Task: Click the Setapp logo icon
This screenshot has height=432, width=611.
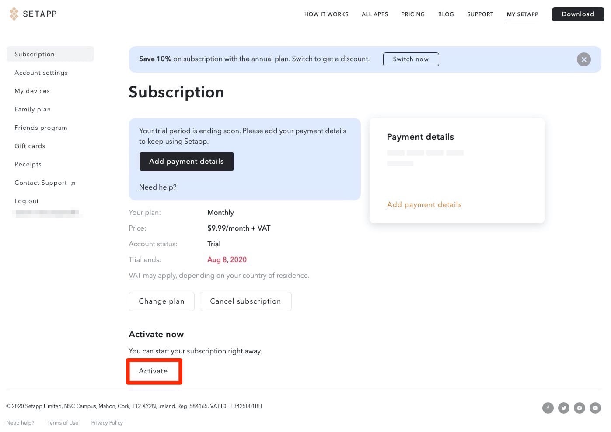Action: 14,14
